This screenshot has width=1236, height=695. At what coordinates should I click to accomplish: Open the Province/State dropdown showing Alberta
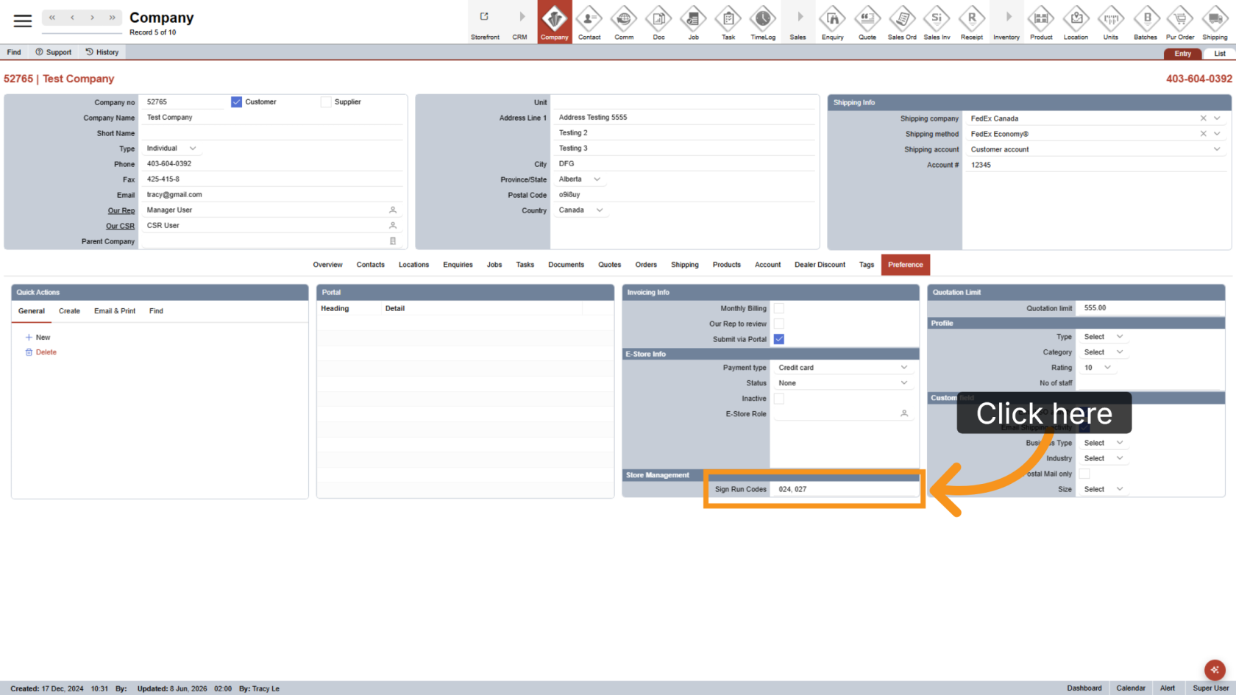(x=580, y=179)
